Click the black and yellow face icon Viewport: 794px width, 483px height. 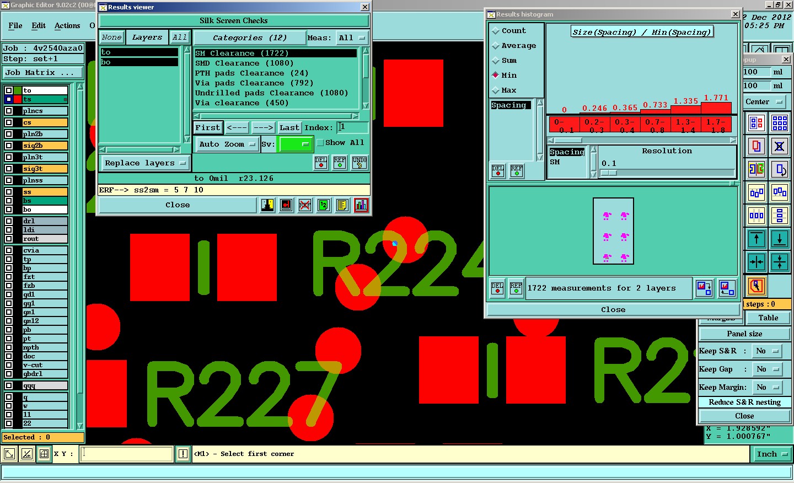click(267, 205)
